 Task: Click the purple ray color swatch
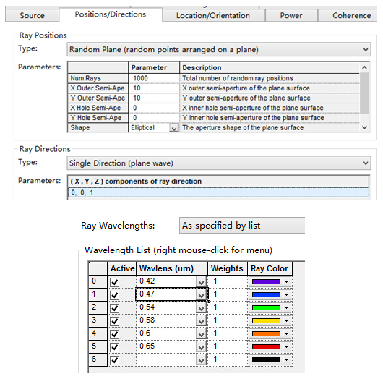click(266, 281)
